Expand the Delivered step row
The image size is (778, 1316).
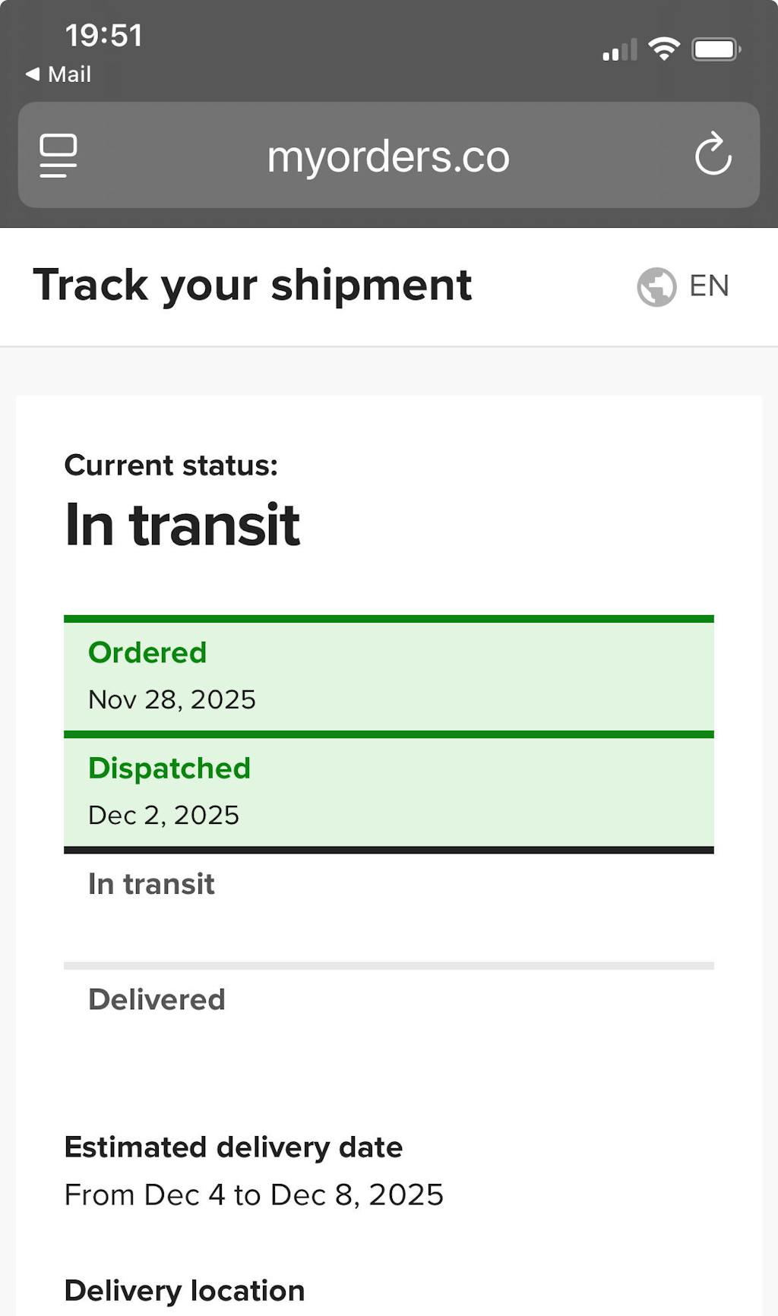pyautogui.click(x=388, y=1010)
